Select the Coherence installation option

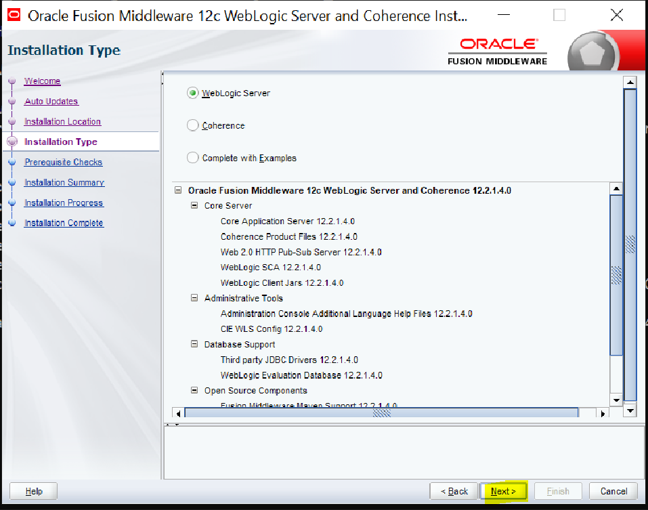(x=193, y=126)
